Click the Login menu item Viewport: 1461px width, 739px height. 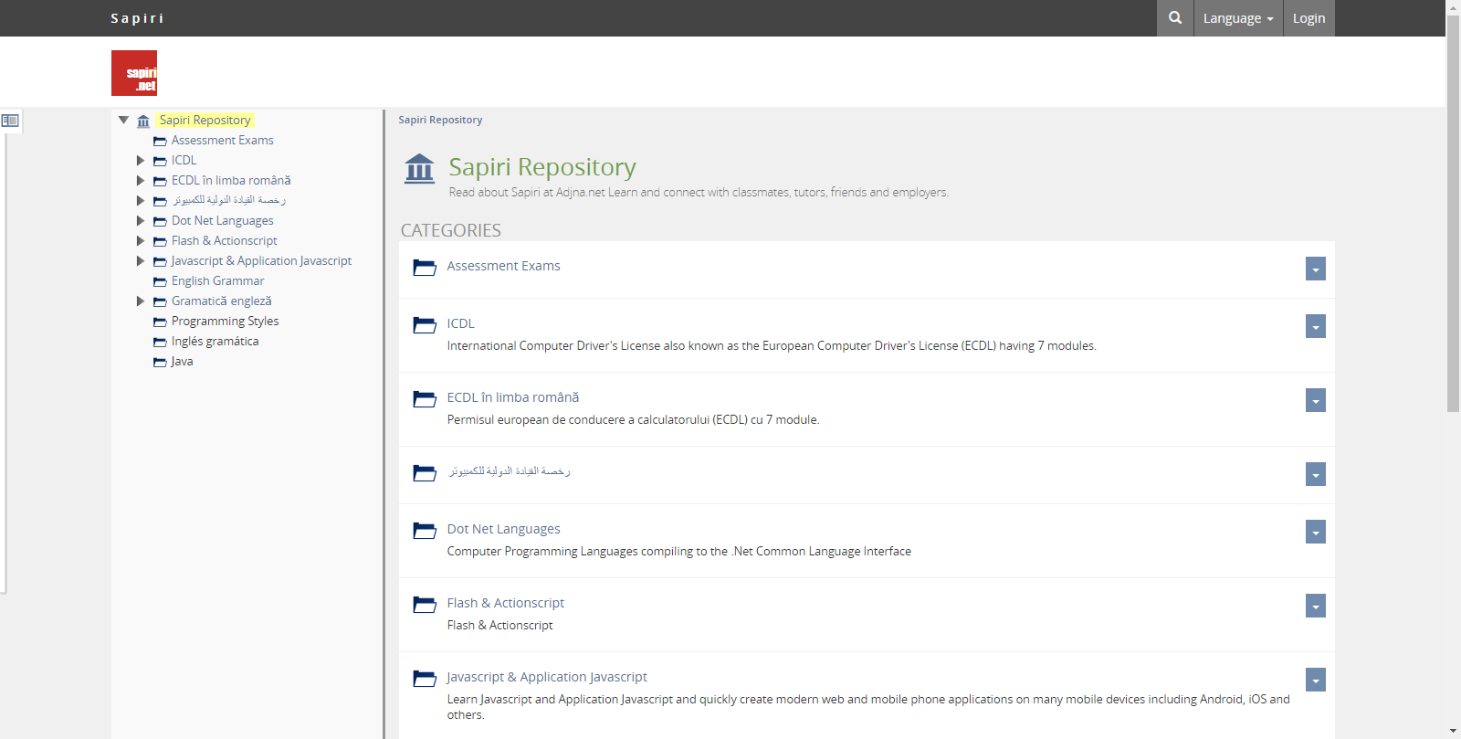click(x=1309, y=18)
